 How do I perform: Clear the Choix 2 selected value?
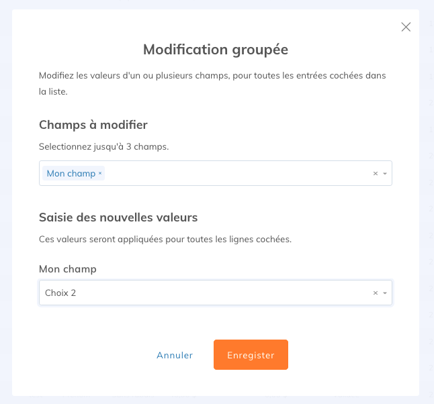[x=376, y=293]
